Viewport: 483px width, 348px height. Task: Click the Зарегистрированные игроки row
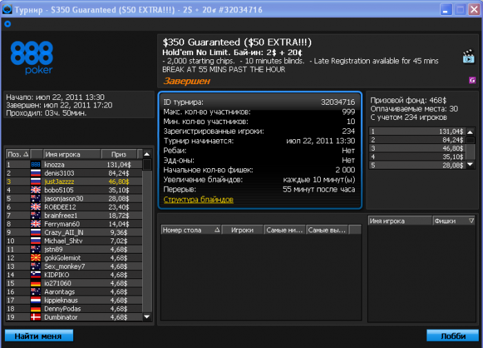point(259,131)
